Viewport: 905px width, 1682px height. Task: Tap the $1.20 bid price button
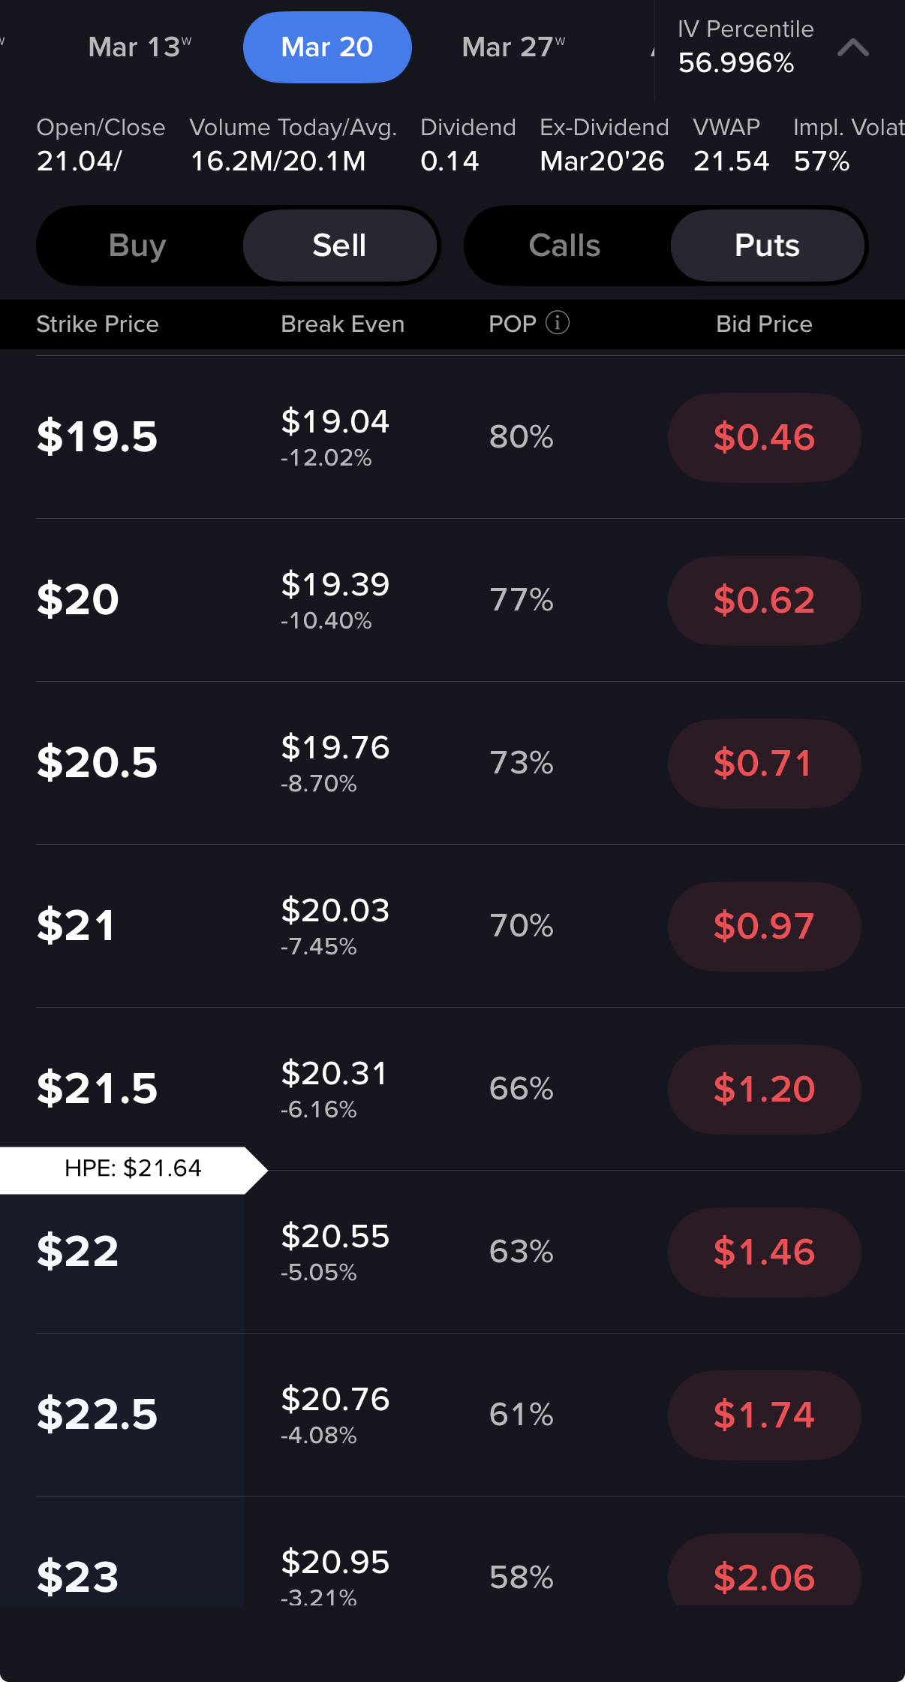pyautogui.click(x=764, y=1090)
